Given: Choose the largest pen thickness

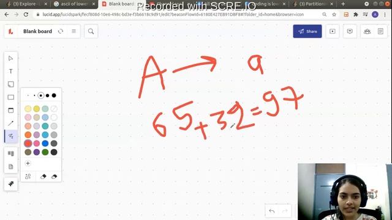Looking at the screenshot, I should tap(54, 95).
